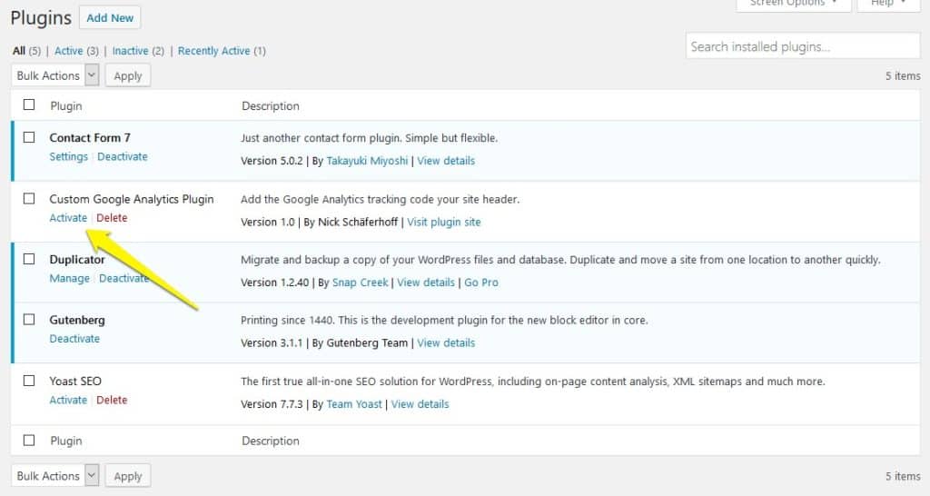Click the Plugins page heading

pos(41,18)
